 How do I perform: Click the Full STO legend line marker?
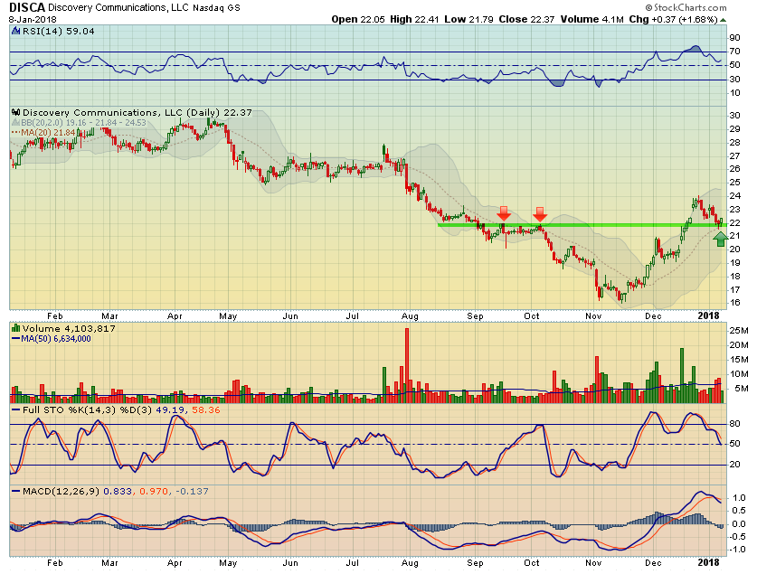point(16,410)
